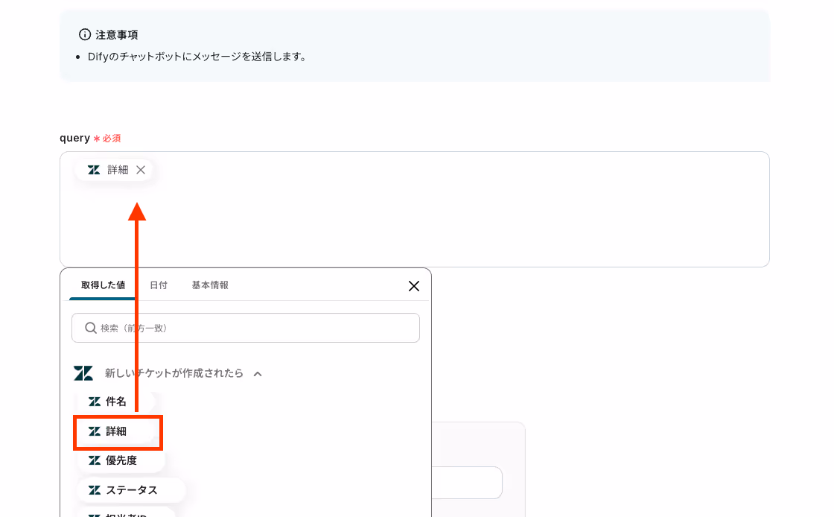Click the 詳細 chip inside the query field
Image resolution: width=834 pixels, height=517 pixels.
click(114, 170)
